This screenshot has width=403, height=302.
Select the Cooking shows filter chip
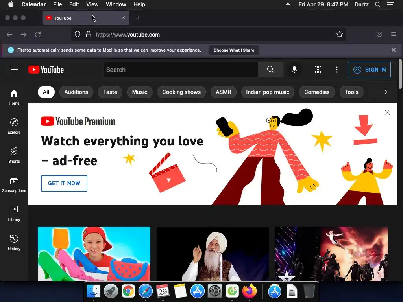pos(181,92)
